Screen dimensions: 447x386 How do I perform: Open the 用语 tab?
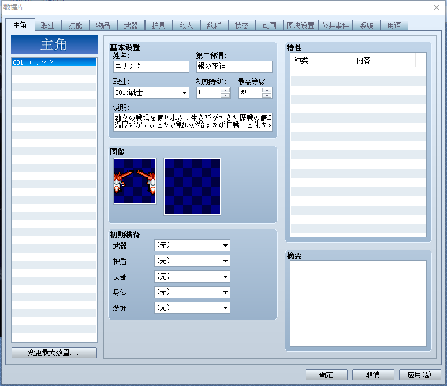(x=394, y=25)
